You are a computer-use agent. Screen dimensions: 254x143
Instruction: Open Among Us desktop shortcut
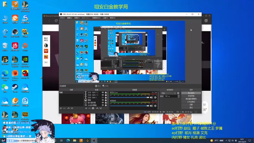(25, 74)
